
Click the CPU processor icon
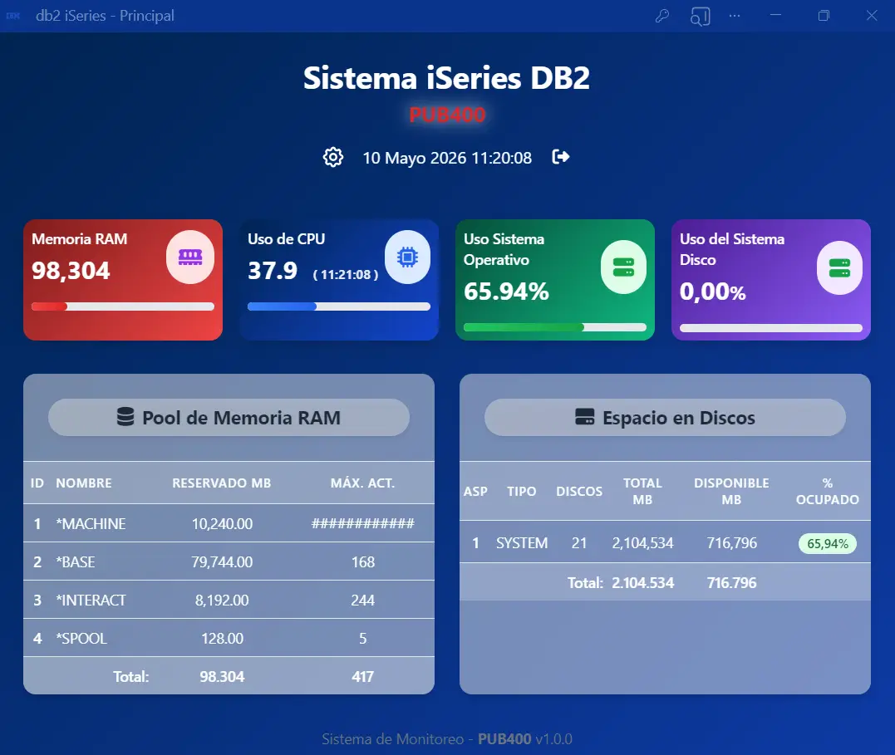[x=407, y=257]
